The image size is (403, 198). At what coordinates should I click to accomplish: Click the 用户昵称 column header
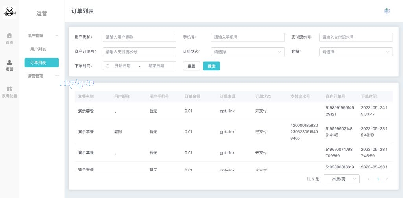click(122, 97)
